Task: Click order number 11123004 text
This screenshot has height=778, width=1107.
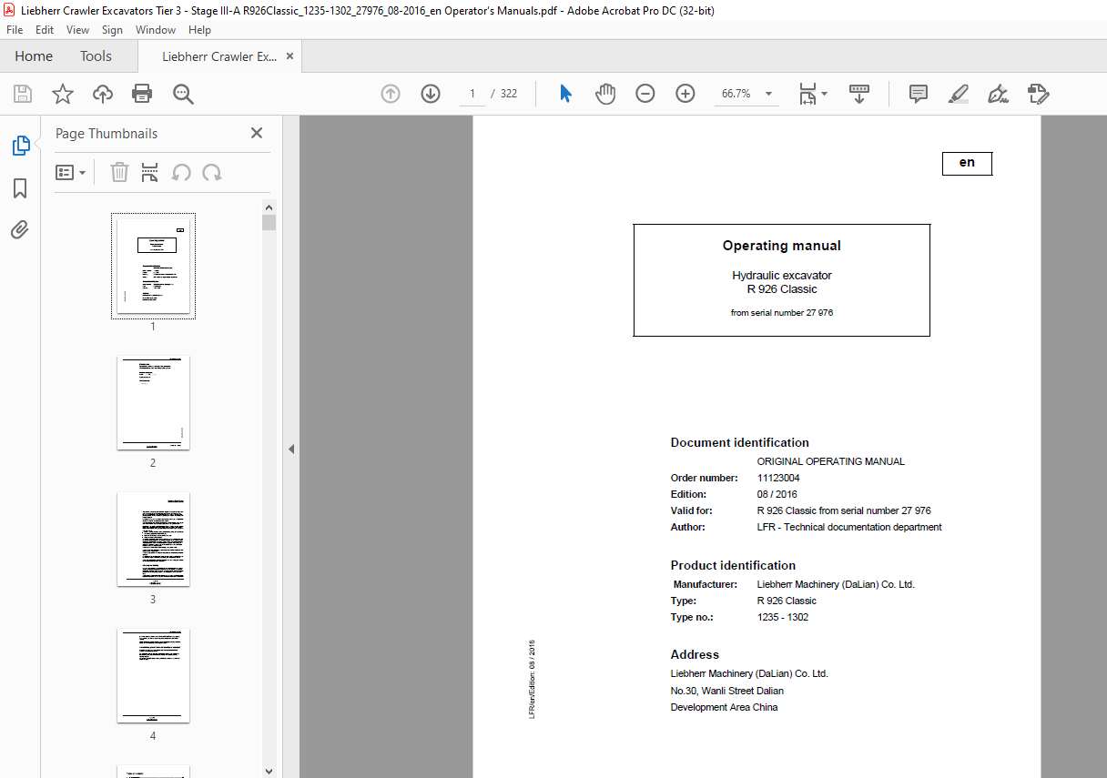Action: [778, 478]
